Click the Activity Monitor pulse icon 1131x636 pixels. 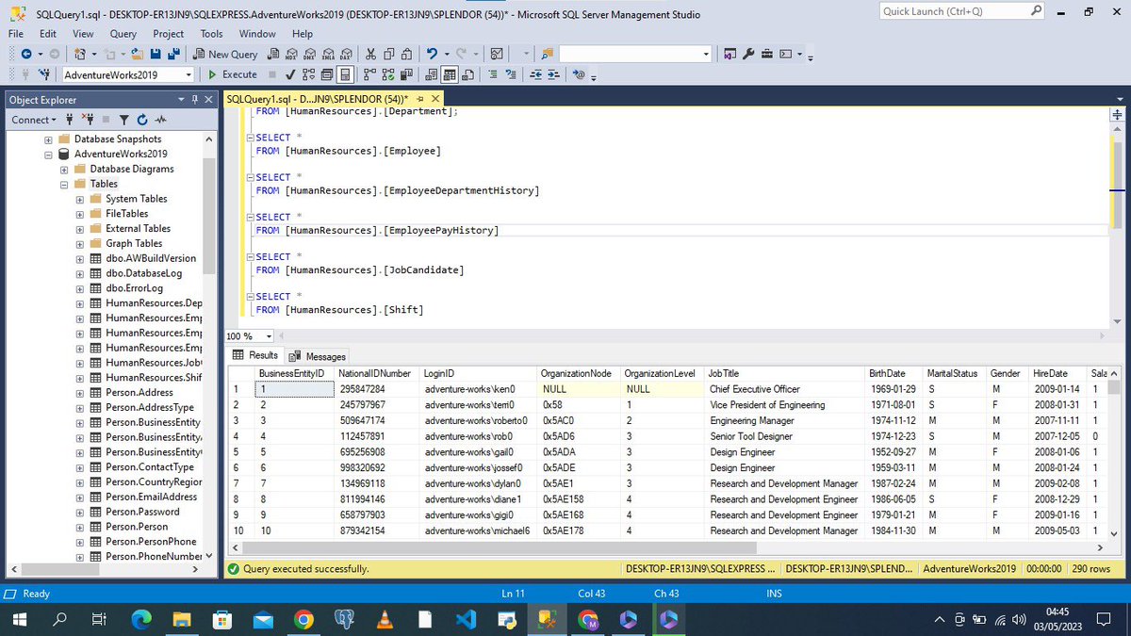coord(160,120)
